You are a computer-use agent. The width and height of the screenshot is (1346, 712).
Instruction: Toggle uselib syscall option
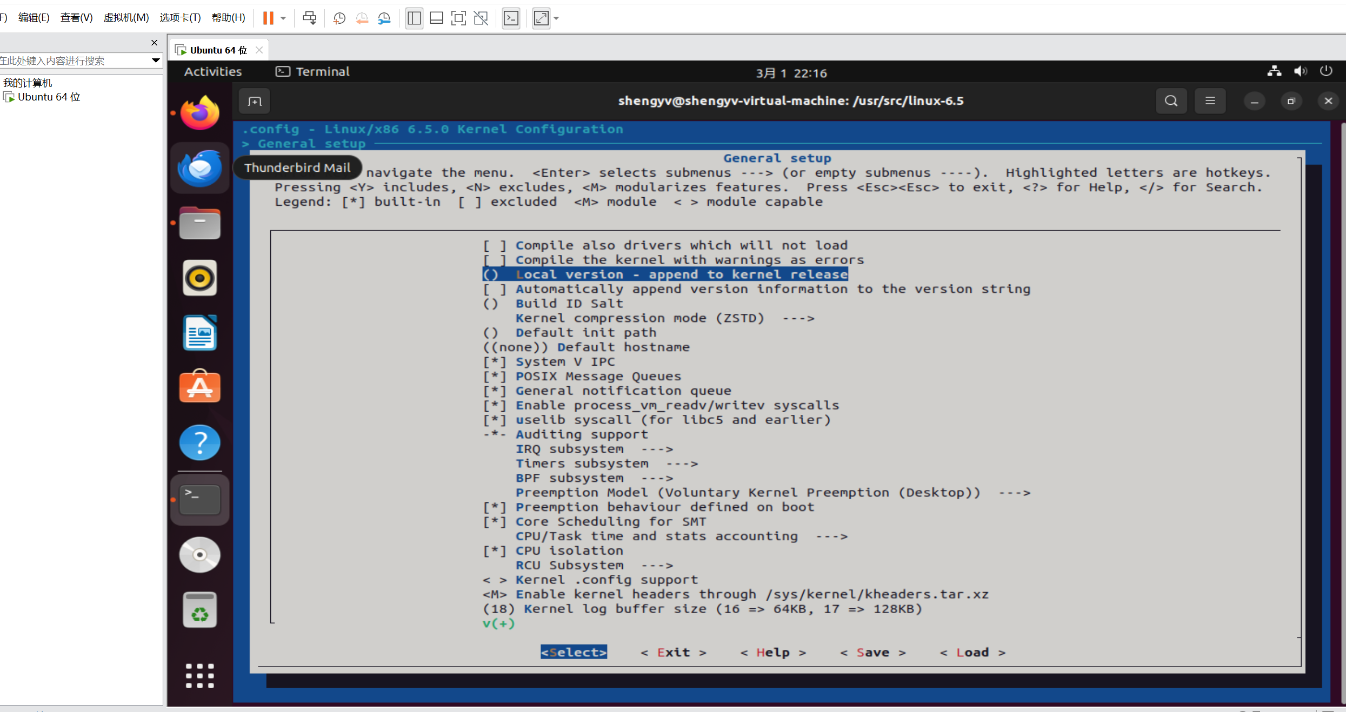(656, 420)
